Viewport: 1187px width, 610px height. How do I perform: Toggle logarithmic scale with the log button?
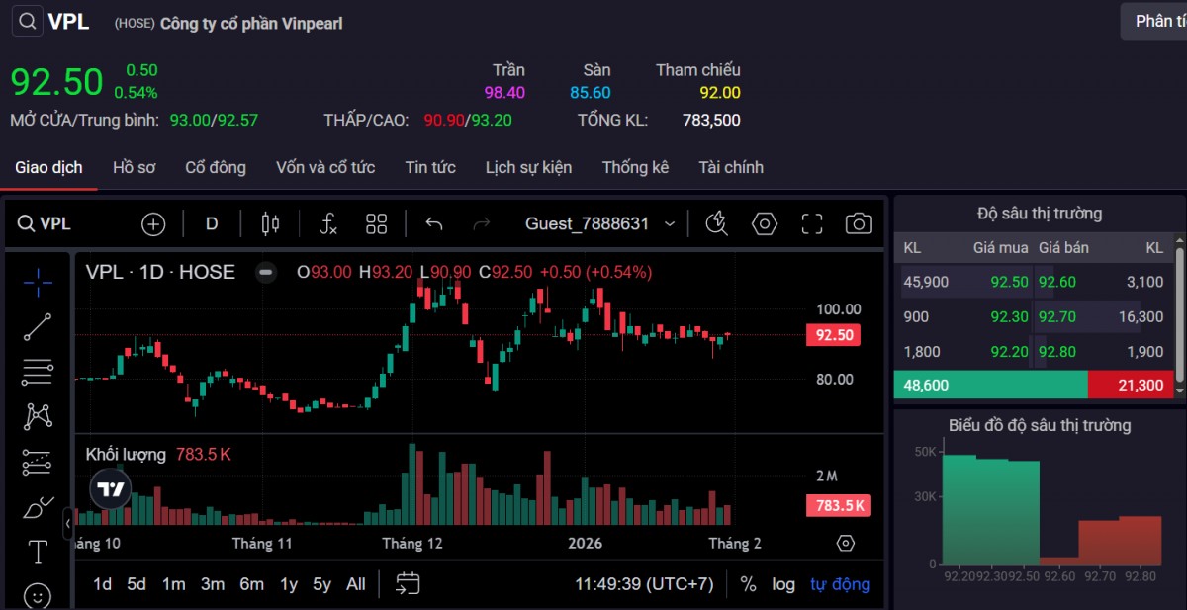[783, 584]
